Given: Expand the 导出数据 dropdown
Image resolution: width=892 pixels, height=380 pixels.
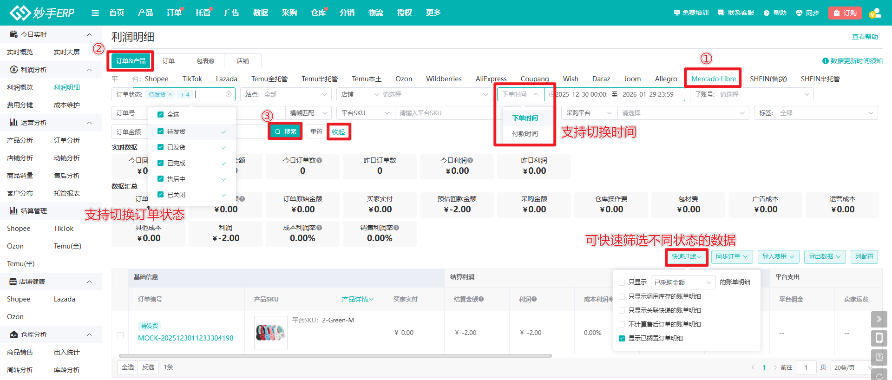Looking at the screenshot, I should click(x=824, y=257).
